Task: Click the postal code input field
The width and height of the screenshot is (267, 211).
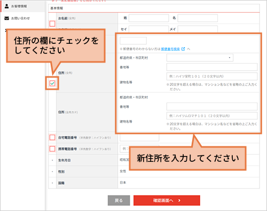Action: point(133,41)
